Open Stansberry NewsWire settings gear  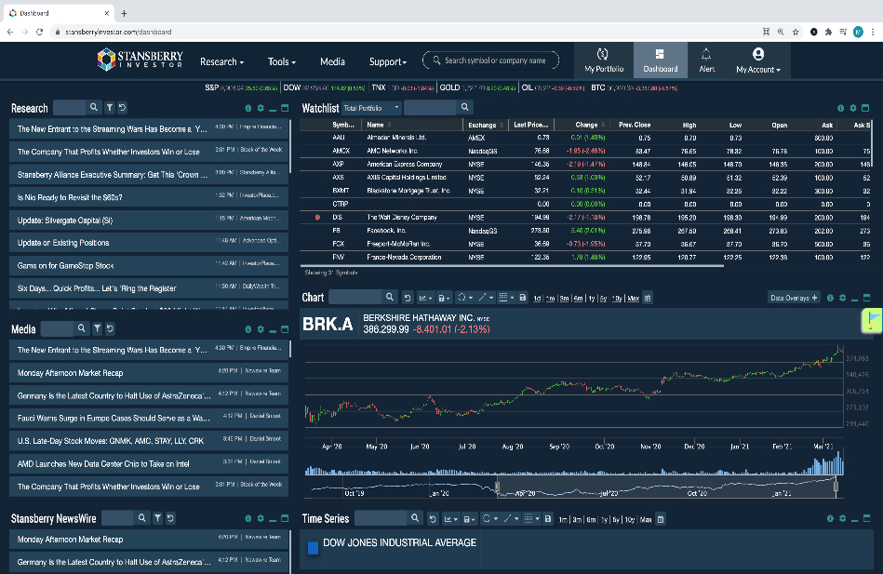coord(261,518)
